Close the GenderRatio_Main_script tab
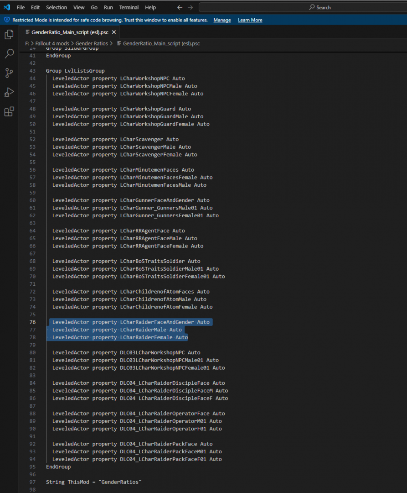 (x=114, y=32)
